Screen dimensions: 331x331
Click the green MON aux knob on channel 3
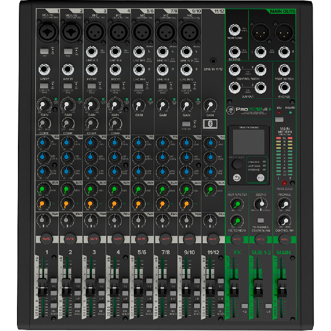coord(91,189)
